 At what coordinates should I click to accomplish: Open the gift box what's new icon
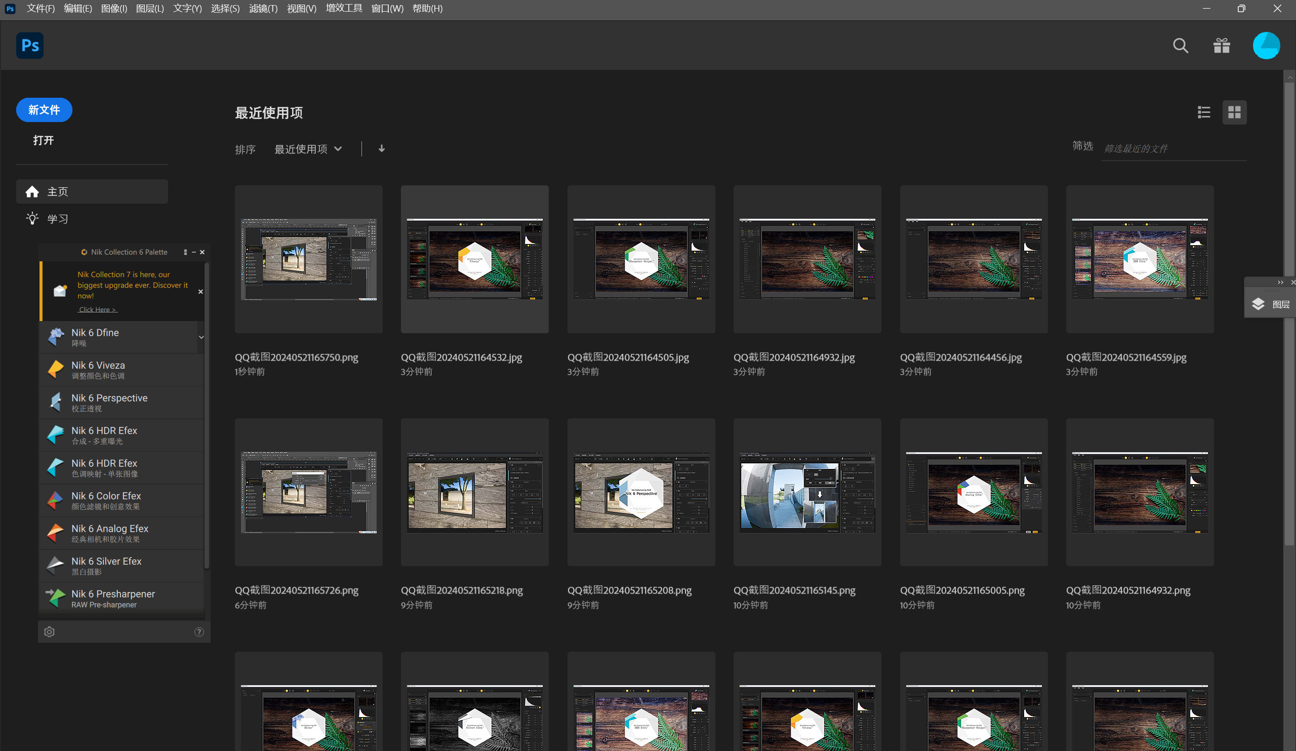1222,46
